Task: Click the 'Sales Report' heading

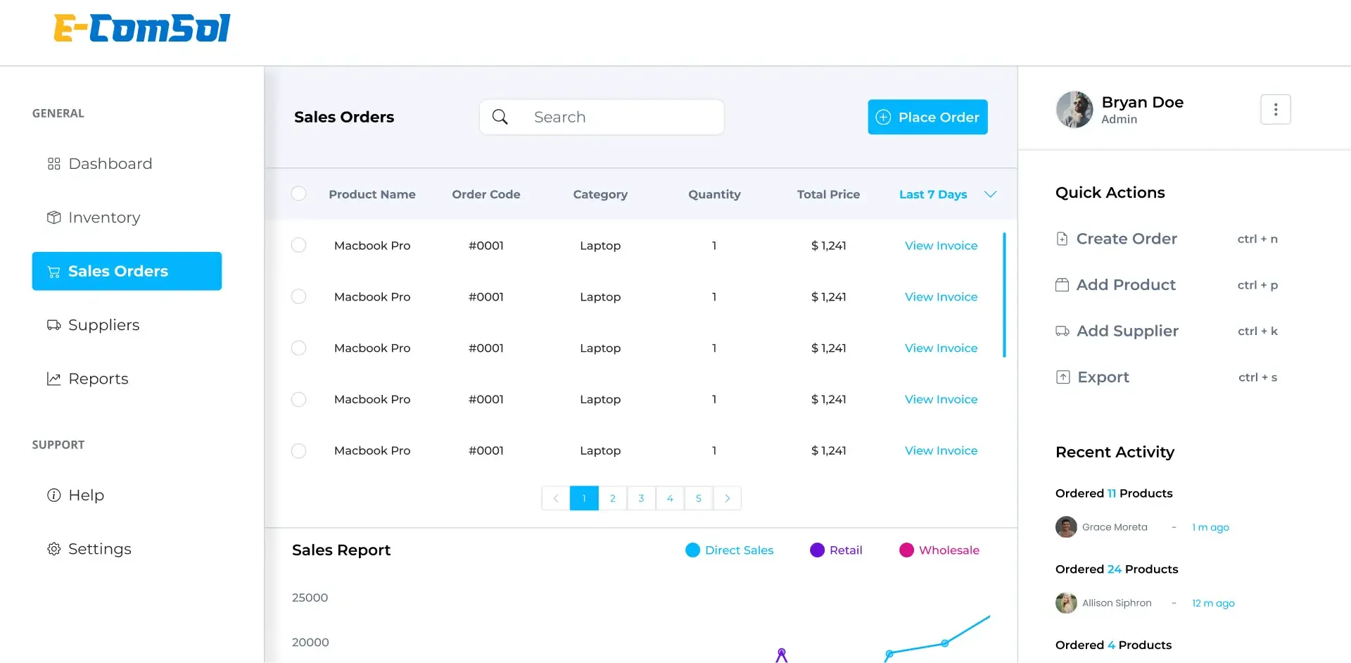Action: click(341, 550)
